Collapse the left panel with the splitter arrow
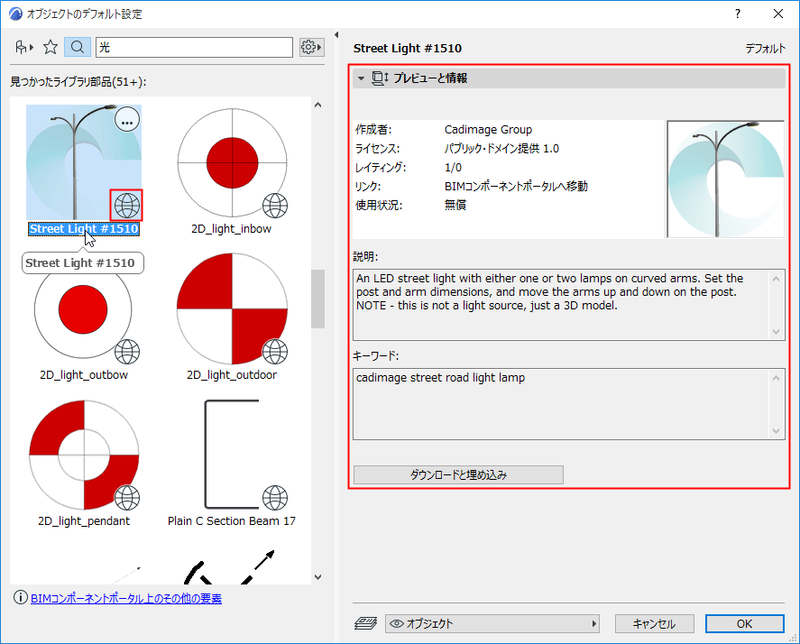The width and height of the screenshot is (800, 644). [336, 34]
